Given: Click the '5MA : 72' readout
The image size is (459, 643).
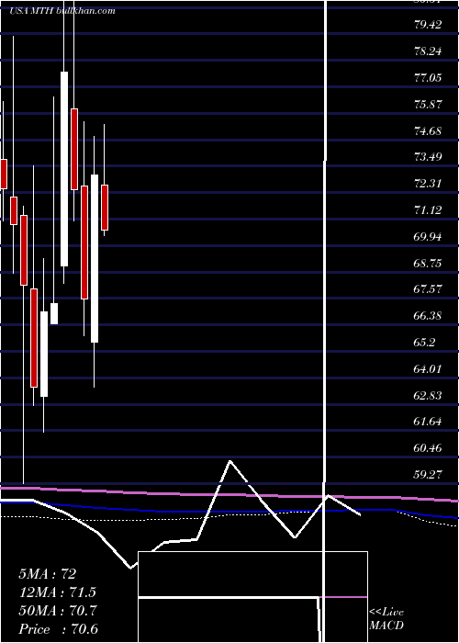Looking at the screenshot, I should [x=47, y=574].
